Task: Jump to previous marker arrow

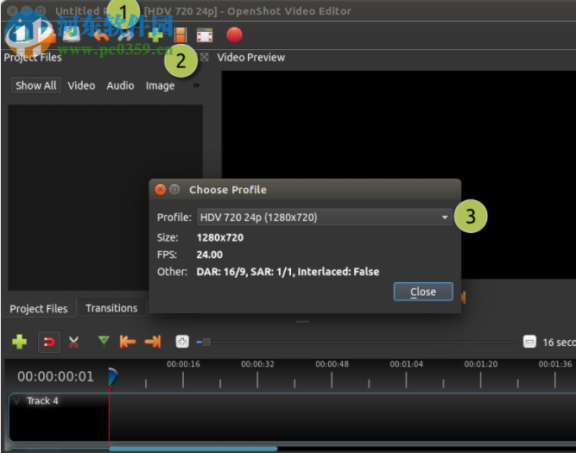Action: click(x=128, y=342)
